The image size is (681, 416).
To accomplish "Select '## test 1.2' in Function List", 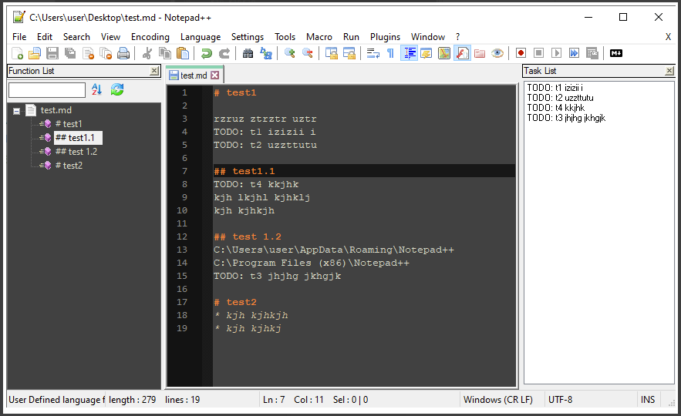I will [76, 152].
